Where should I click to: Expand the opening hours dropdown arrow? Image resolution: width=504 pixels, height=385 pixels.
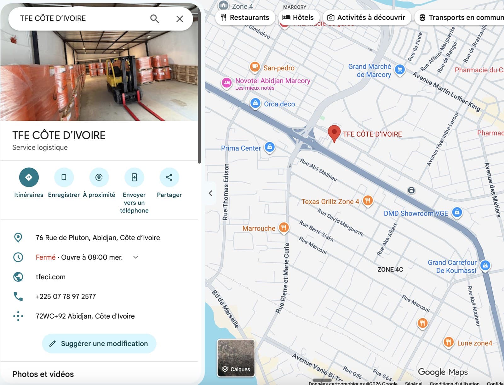coord(135,257)
